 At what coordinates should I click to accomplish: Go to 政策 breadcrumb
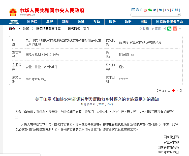pos(26,29)
